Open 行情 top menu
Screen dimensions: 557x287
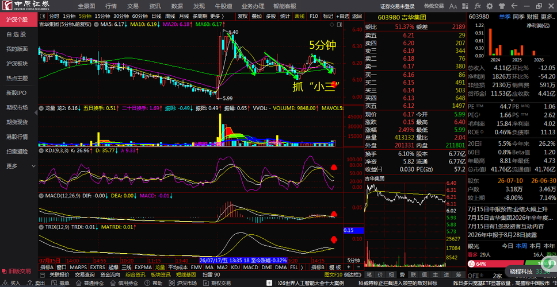(x=111, y=6)
